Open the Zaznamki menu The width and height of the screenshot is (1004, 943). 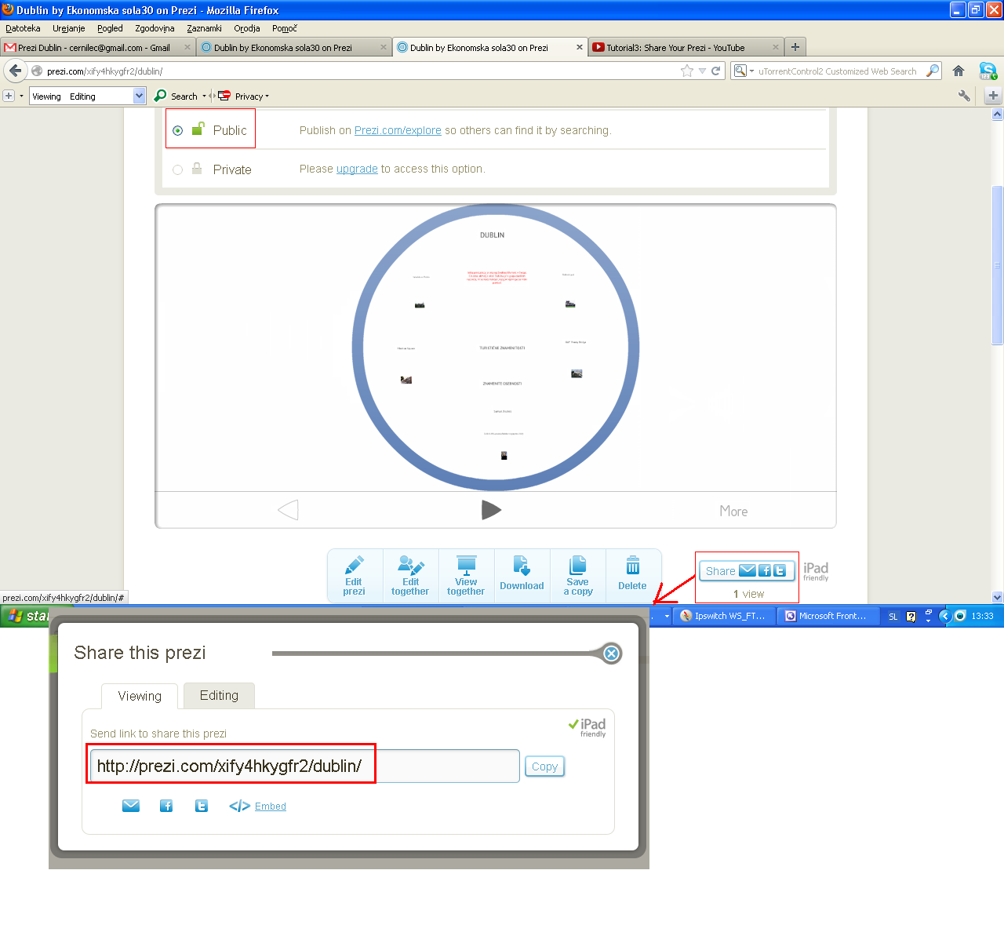pos(204,28)
